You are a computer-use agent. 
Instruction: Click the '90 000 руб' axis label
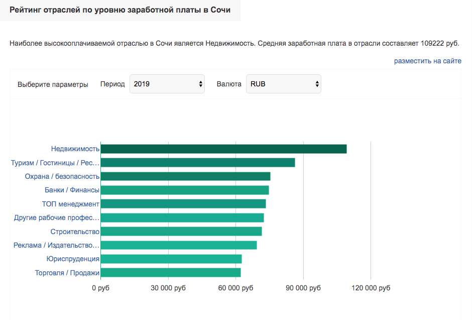303,288
